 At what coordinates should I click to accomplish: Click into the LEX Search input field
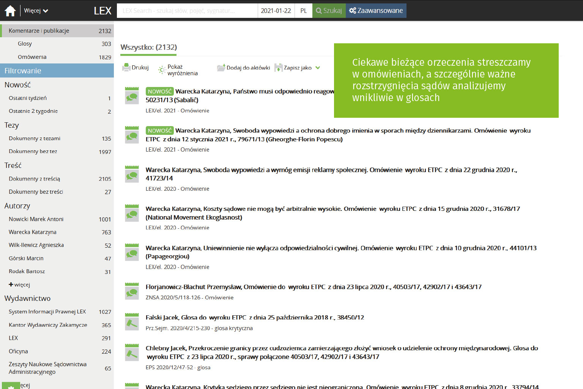coord(187,11)
